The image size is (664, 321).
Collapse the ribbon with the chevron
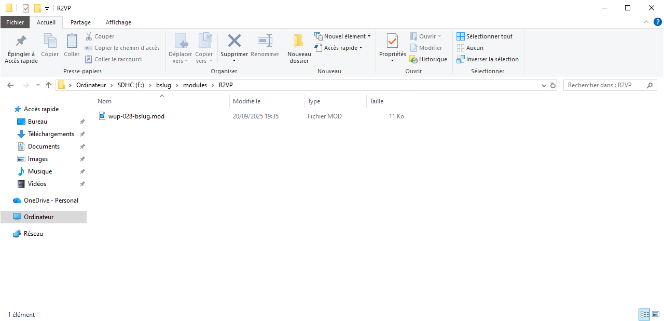[646, 22]
